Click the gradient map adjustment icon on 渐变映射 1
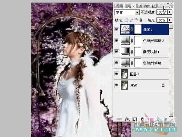Screen dimensions: 182x137 [125, 52]
